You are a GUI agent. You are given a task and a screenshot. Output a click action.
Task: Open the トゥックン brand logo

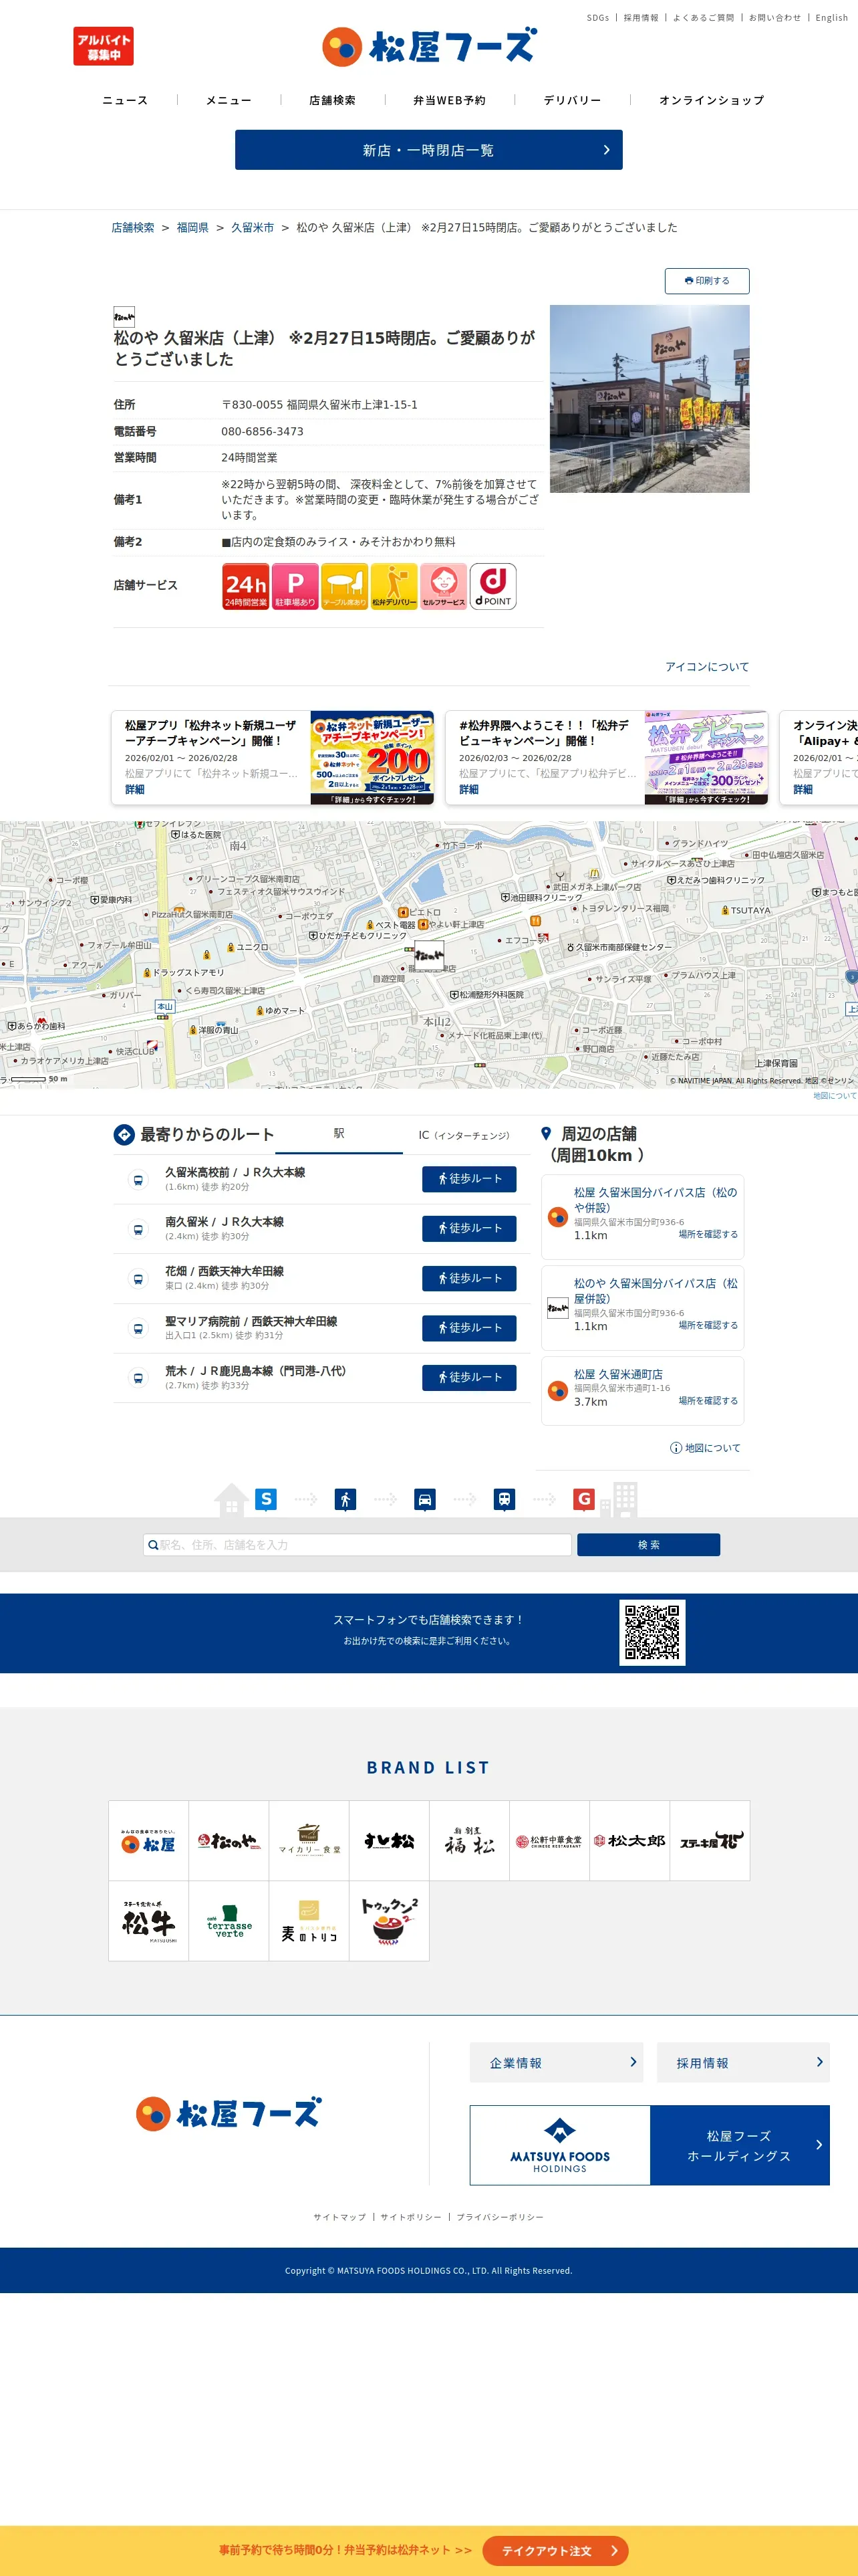pyautogui.click(x=390, y=1921)
